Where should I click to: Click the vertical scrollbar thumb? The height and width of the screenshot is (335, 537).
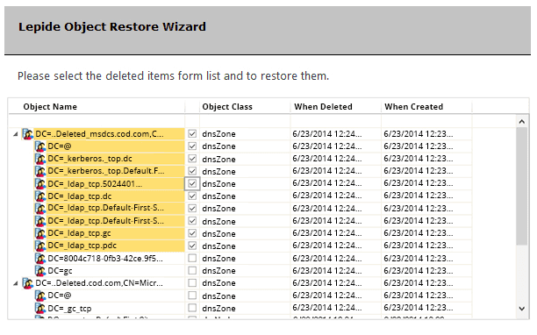coord(521,187)
